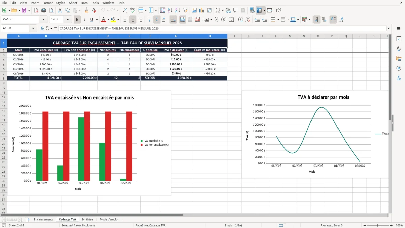Open the sidebar Navigator

[x=399, y=68]
